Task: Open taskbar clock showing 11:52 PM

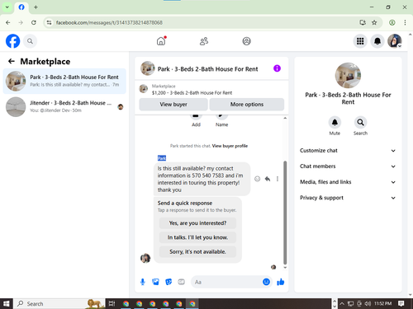Action: (382, 303)
